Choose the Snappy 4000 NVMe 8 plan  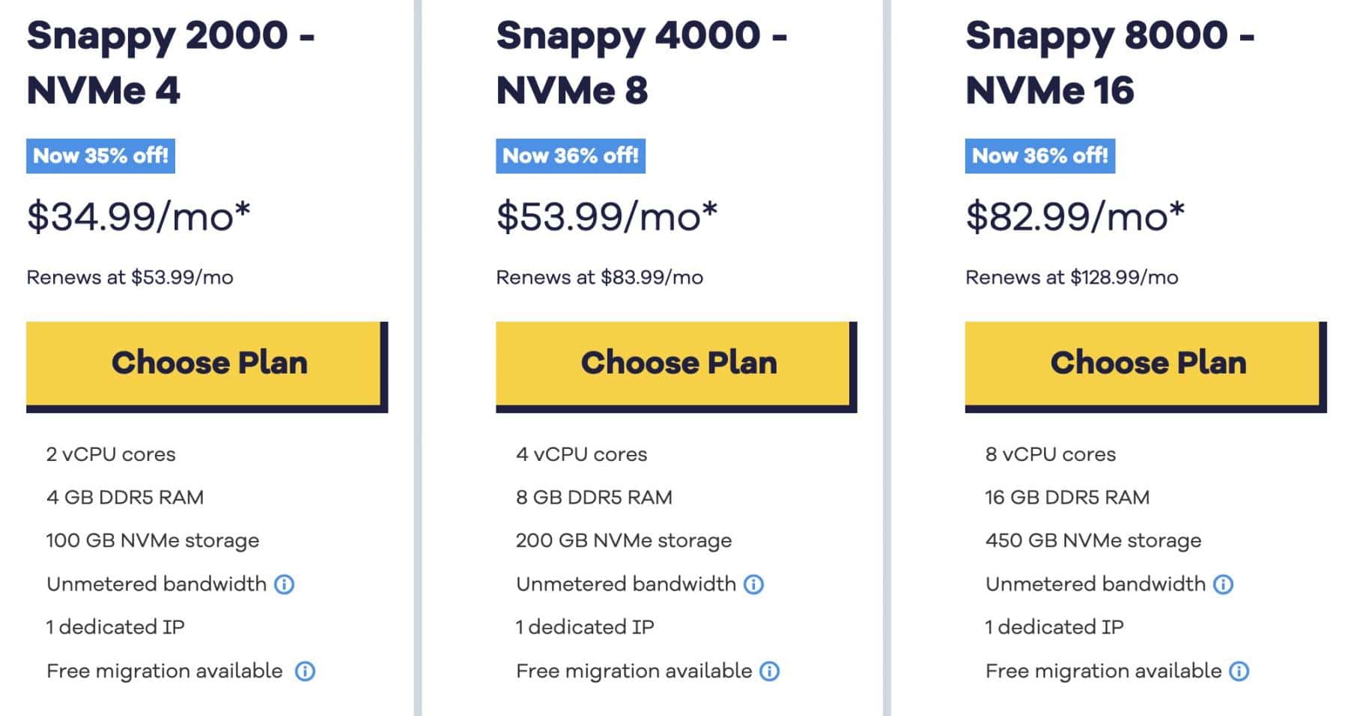(676, 365)
